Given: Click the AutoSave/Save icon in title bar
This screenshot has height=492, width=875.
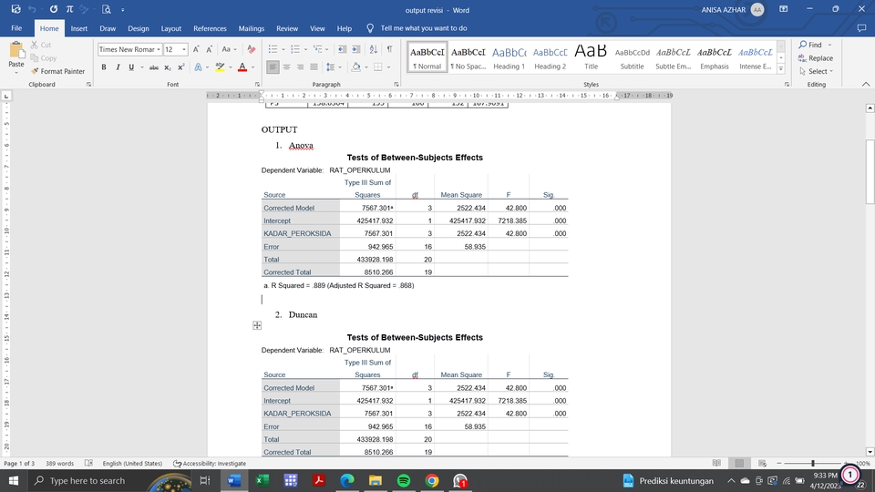Looking at the screenshot, I should [x=15, y=9].
